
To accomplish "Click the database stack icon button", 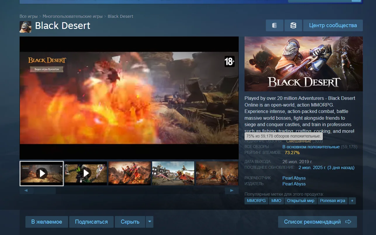I will point(293,25).
